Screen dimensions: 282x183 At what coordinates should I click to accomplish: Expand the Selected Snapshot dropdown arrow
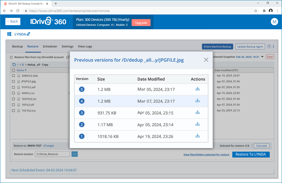tap(262, 57)
